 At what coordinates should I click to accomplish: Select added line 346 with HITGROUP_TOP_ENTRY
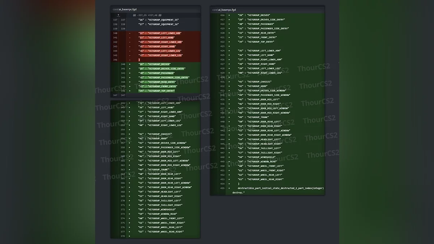tap(156, 91)
